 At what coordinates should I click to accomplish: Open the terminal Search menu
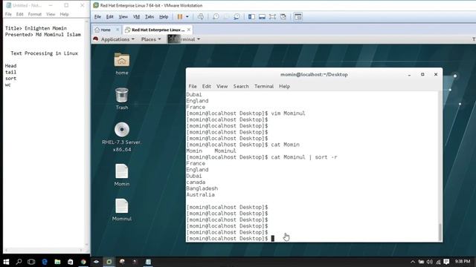[x=241, y=86]
